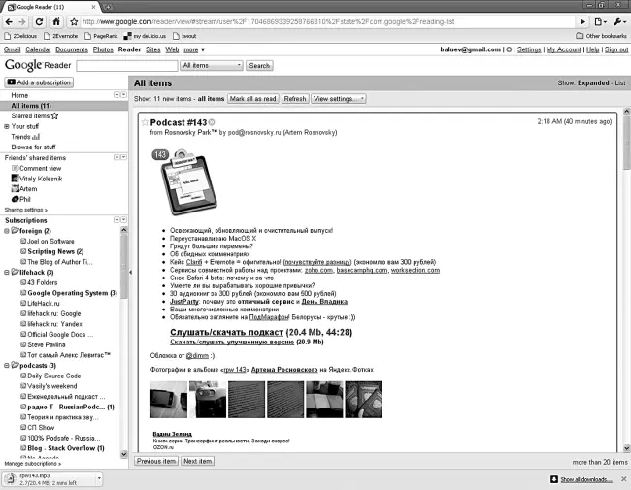Open the page menu icon
The image size is (631, 490).
(x=600, y=21)
